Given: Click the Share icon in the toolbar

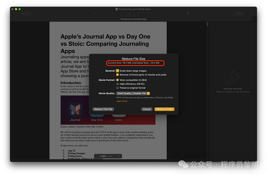Looking at the screenshot, I should pyautogui.click(x=188, y=13).
